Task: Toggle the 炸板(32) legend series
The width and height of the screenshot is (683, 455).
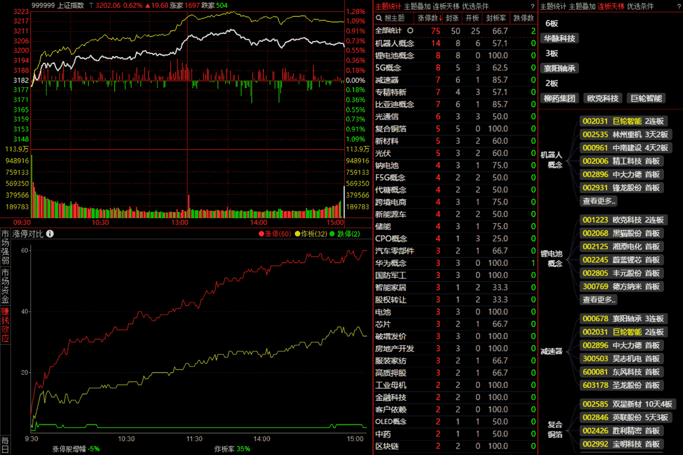Action: click(311, 234)
